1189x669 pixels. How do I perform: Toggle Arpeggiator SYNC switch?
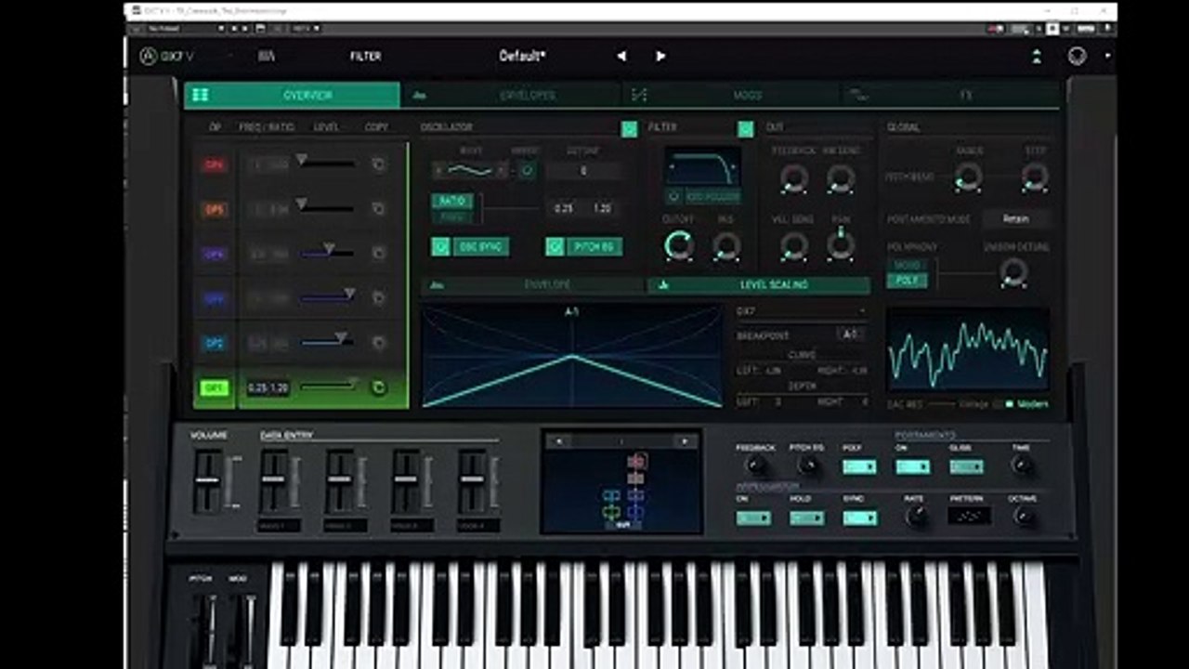(859, 518)
